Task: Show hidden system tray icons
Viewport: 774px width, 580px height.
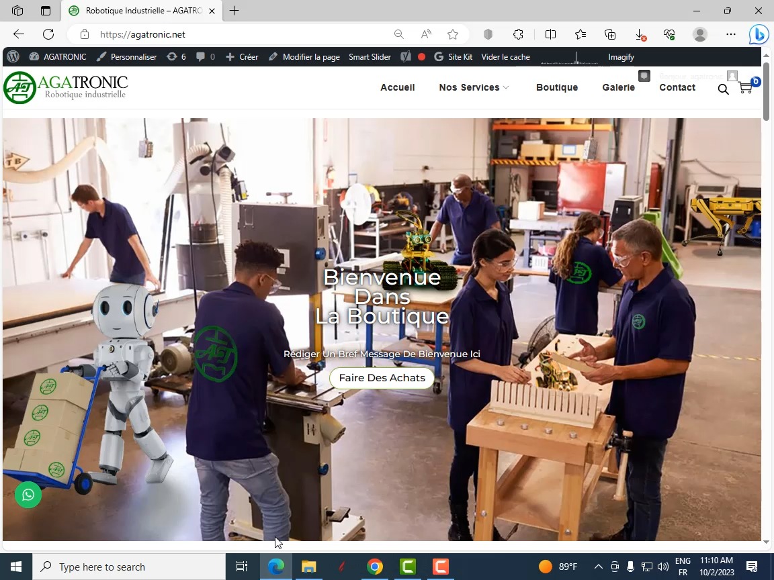Action: tap(598, 567)
